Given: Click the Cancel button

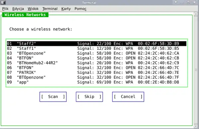Looking at the screenshot, I should (128, 97).
